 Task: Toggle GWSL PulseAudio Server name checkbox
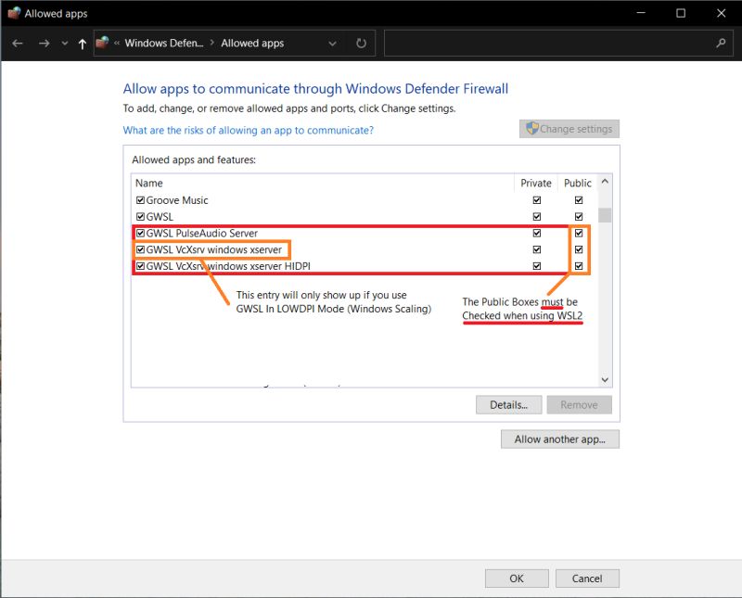[140, 234]
